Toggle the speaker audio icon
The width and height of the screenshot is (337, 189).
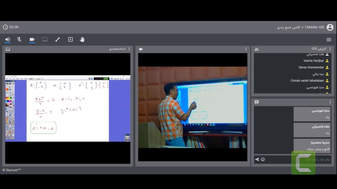(x=8, y=40)
